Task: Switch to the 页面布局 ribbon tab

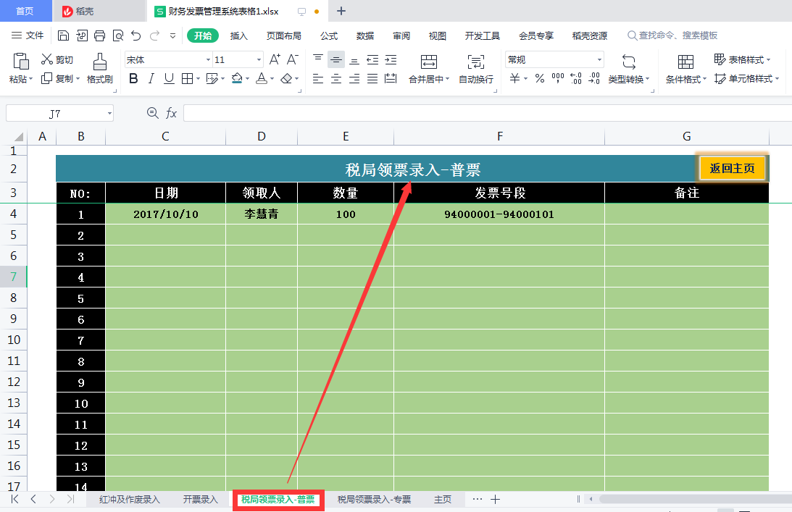Action: [283, 36]
